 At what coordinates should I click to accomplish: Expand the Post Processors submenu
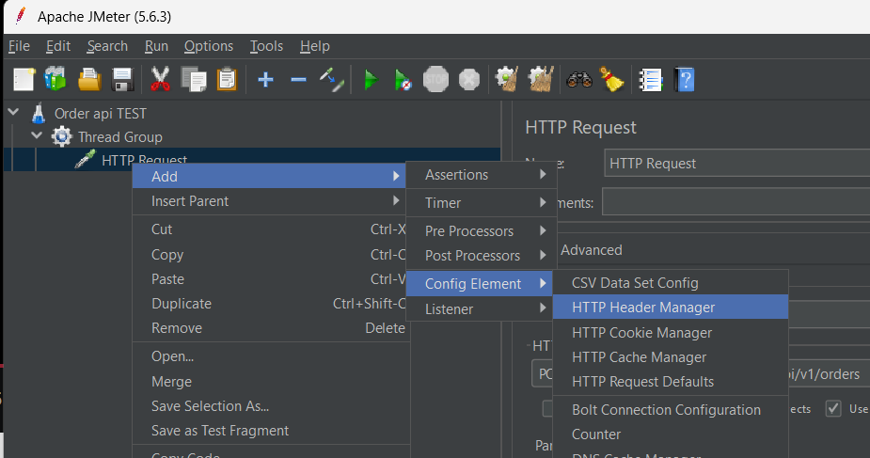480,256
